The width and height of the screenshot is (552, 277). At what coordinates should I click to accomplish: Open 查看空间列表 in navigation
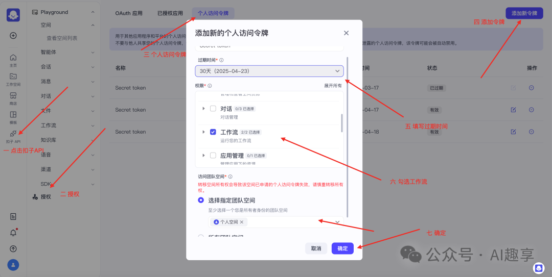coord(62,38)
